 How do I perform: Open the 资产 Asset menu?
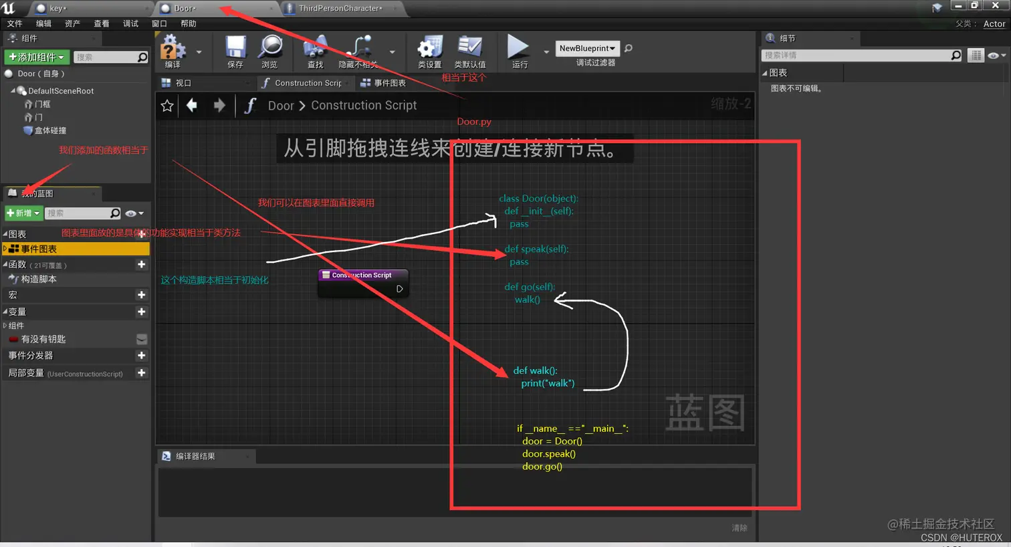72,23
